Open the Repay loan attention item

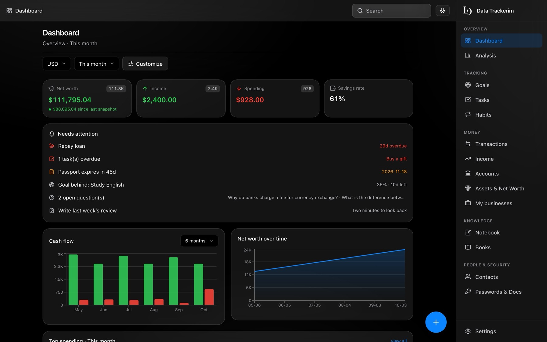click(x=228, y=146)
